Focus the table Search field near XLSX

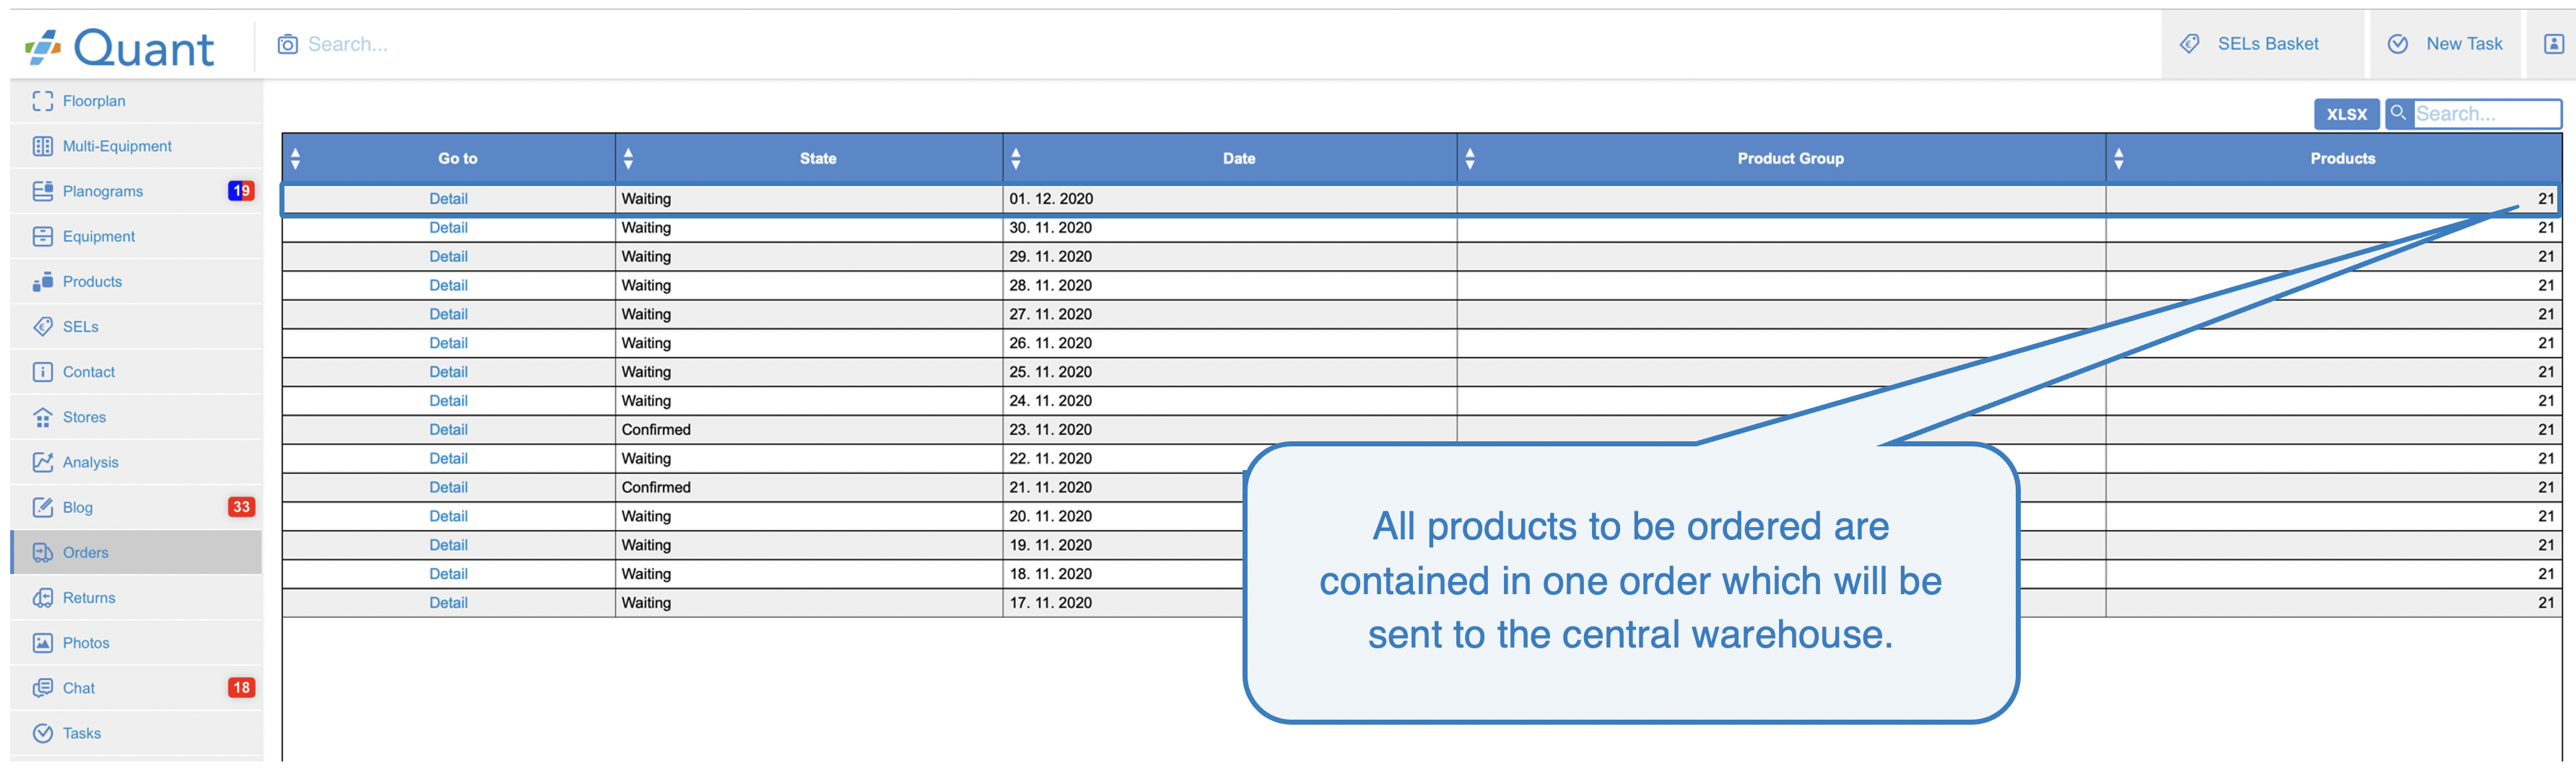pyautogui.click(x=2485, y=114)
